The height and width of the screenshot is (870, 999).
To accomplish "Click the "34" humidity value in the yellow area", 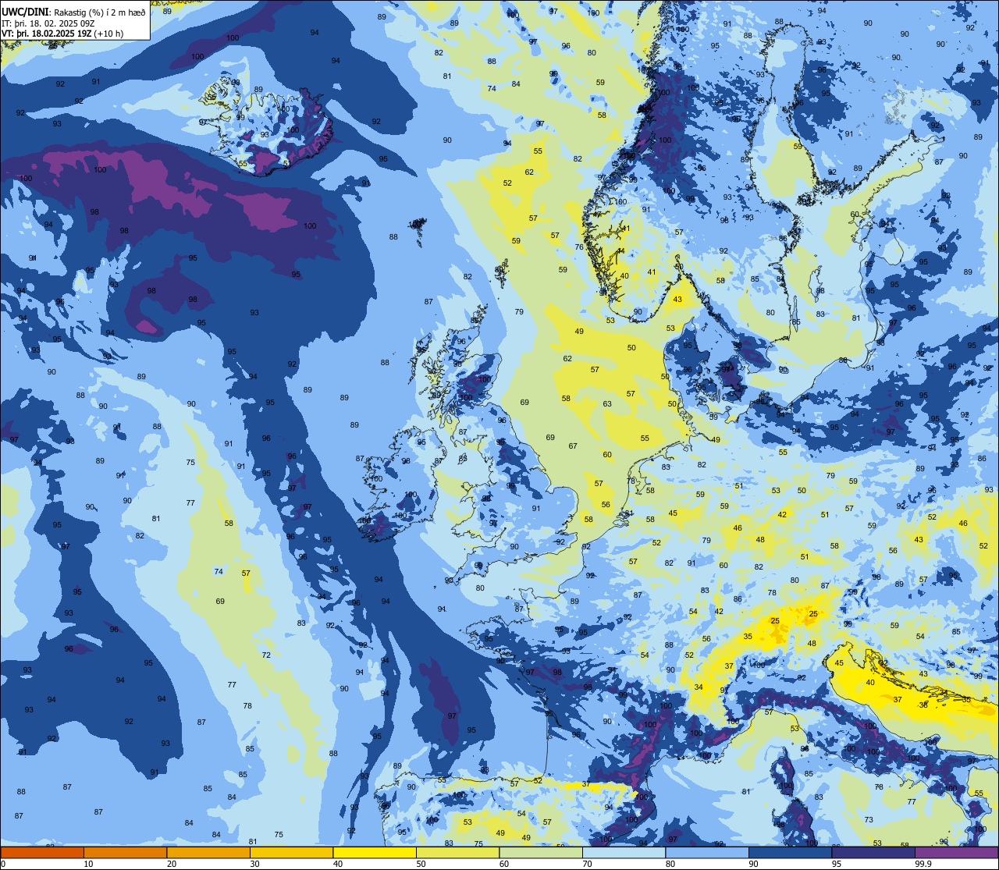I will click(699, 687).
